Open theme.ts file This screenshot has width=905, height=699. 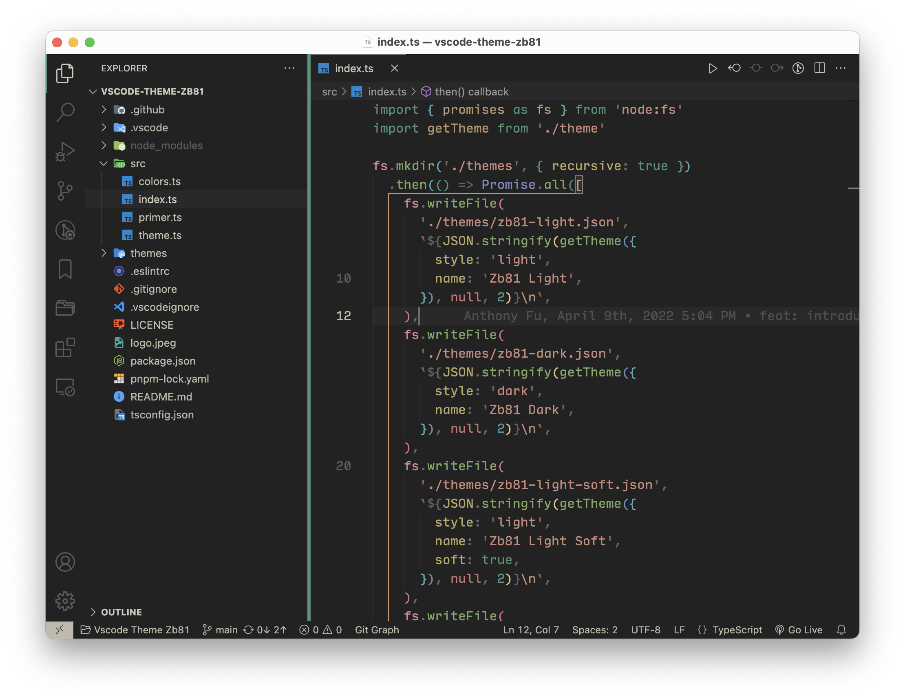196,235
